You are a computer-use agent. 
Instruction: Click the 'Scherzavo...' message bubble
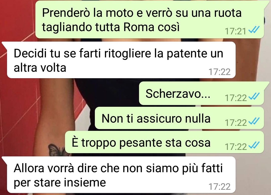[x=201, y=93]
